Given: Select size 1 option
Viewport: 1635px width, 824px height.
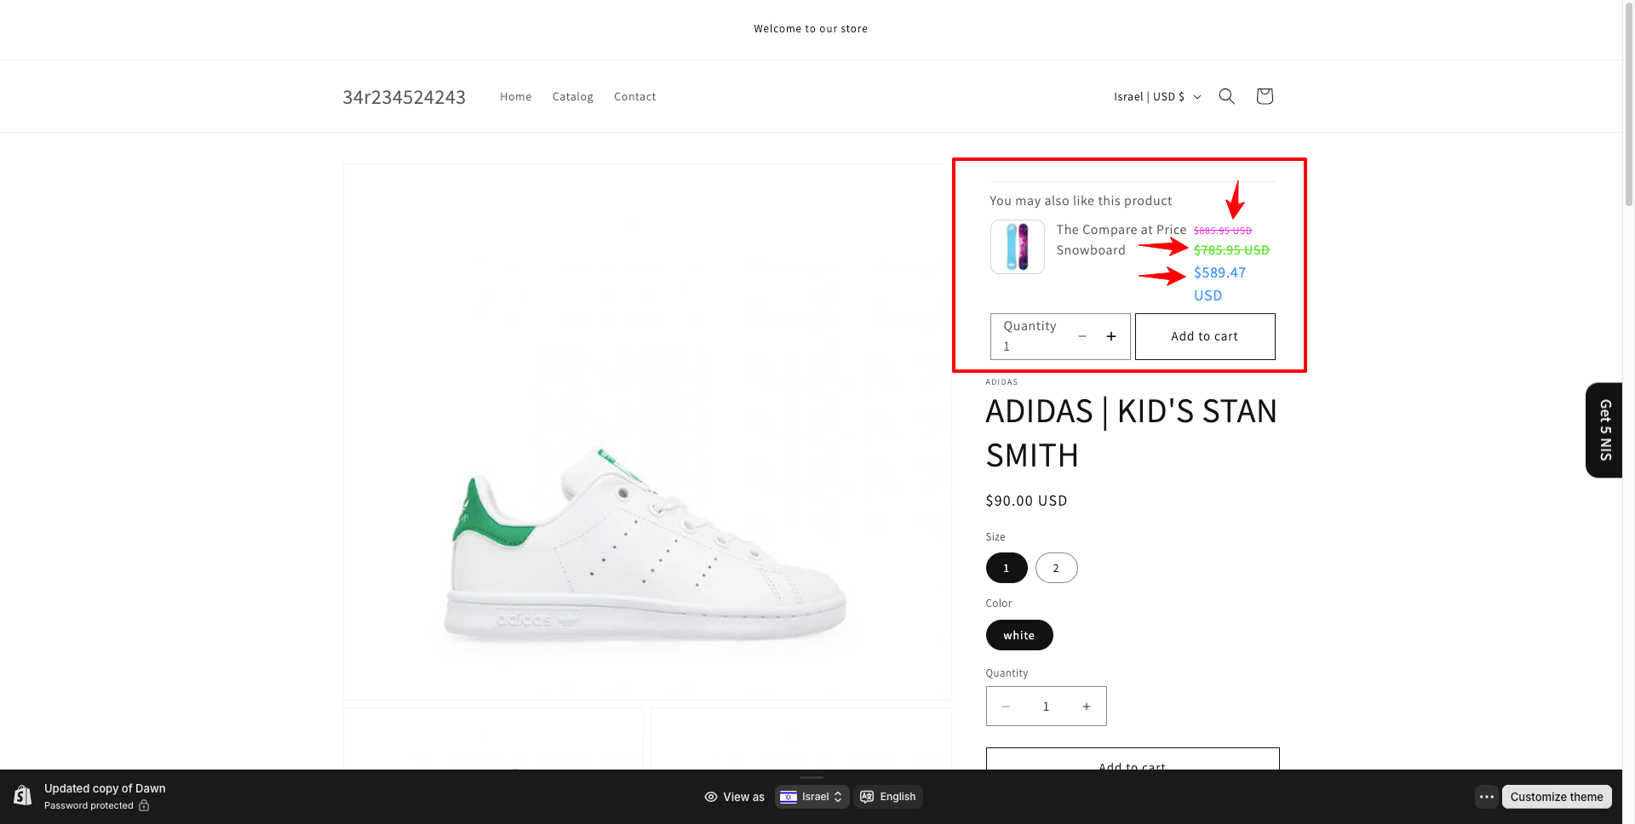Looking at the screenshot, I should (1006, 568).
